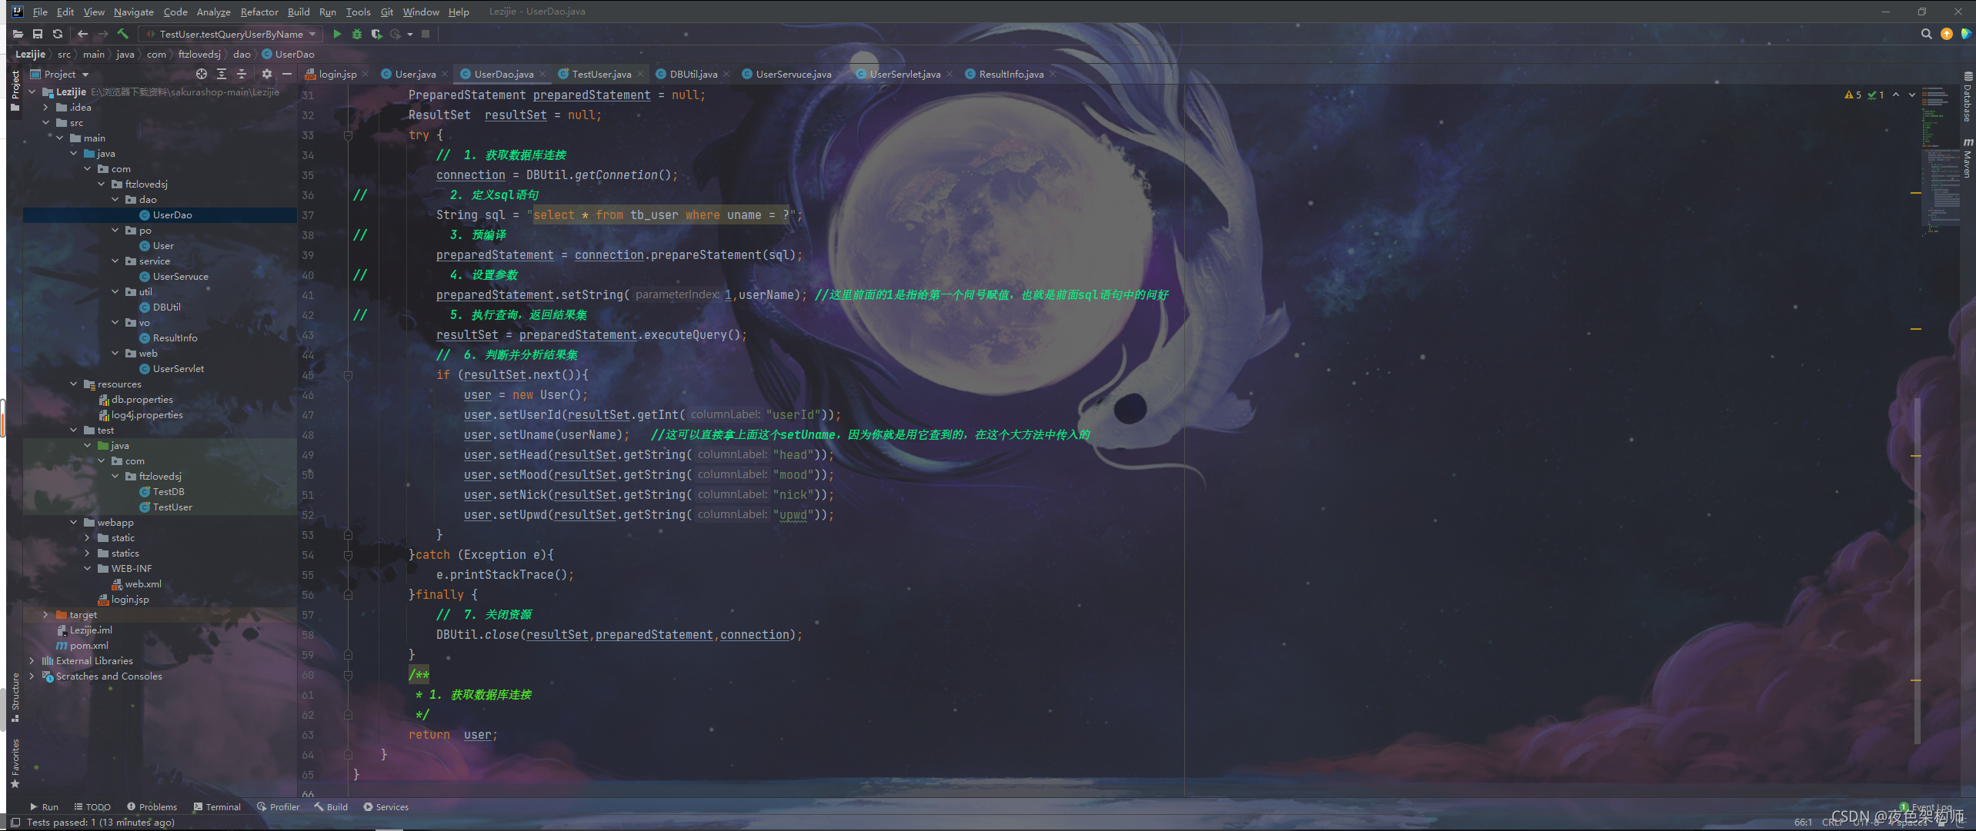Run with Coverage shield icon

376,34
